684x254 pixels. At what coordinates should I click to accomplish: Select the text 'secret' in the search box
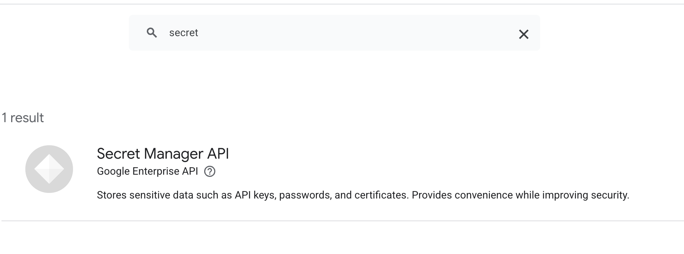coord(183,33)
